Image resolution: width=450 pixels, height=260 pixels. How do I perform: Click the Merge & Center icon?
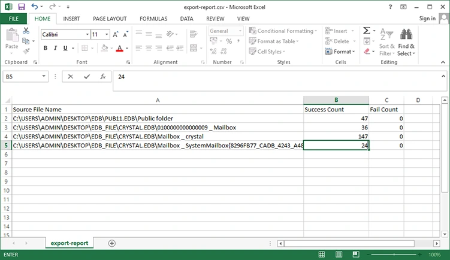tap(194, 48)
